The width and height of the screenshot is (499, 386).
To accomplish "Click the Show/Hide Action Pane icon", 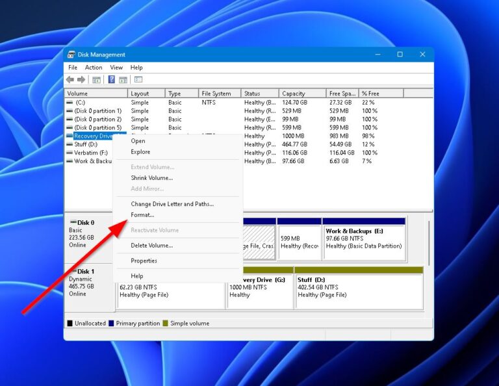I will tap(123, 79).
